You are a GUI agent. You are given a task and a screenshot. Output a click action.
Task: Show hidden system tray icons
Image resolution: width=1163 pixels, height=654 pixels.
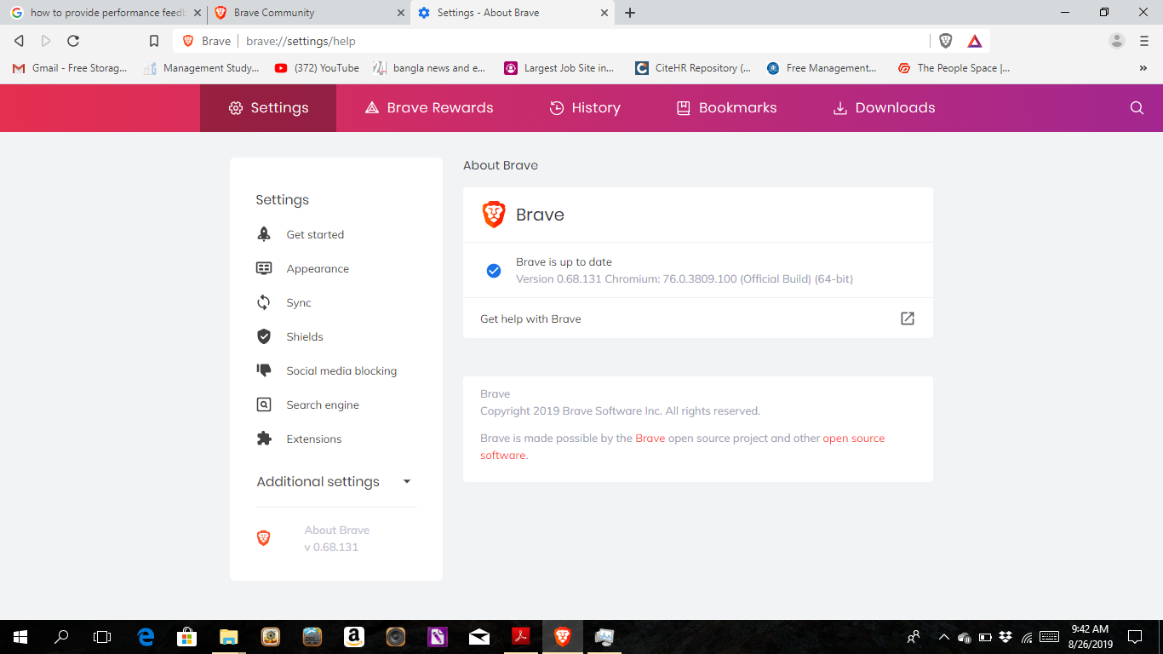pos(943,637)
